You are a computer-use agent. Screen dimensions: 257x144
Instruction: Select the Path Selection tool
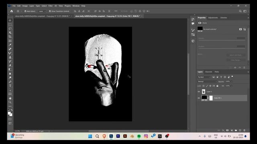pos(10,90)
